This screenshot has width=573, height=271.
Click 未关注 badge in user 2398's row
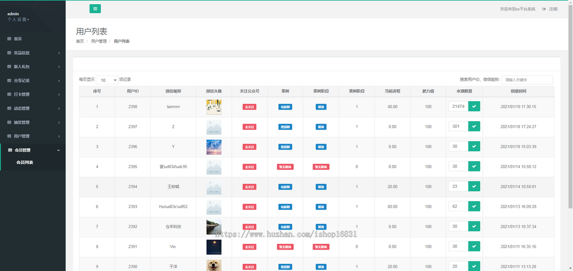[249, 107]
